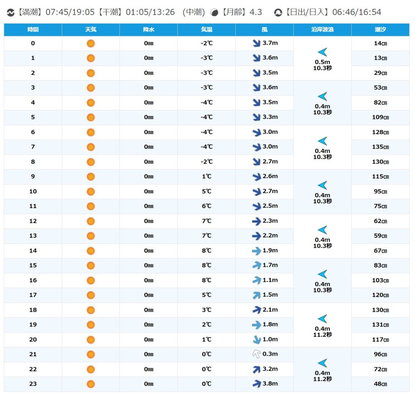Click the 中潮 tide type label

(194, 13)
